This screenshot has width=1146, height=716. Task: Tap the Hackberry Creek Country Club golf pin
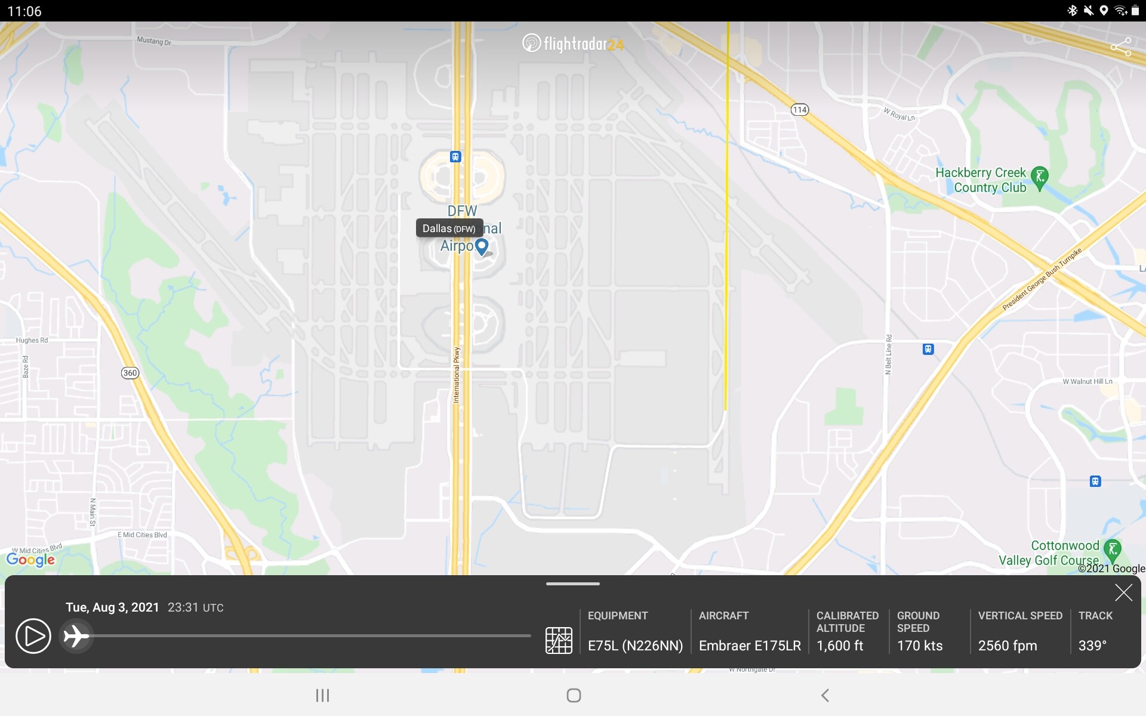coord(1040,178)
